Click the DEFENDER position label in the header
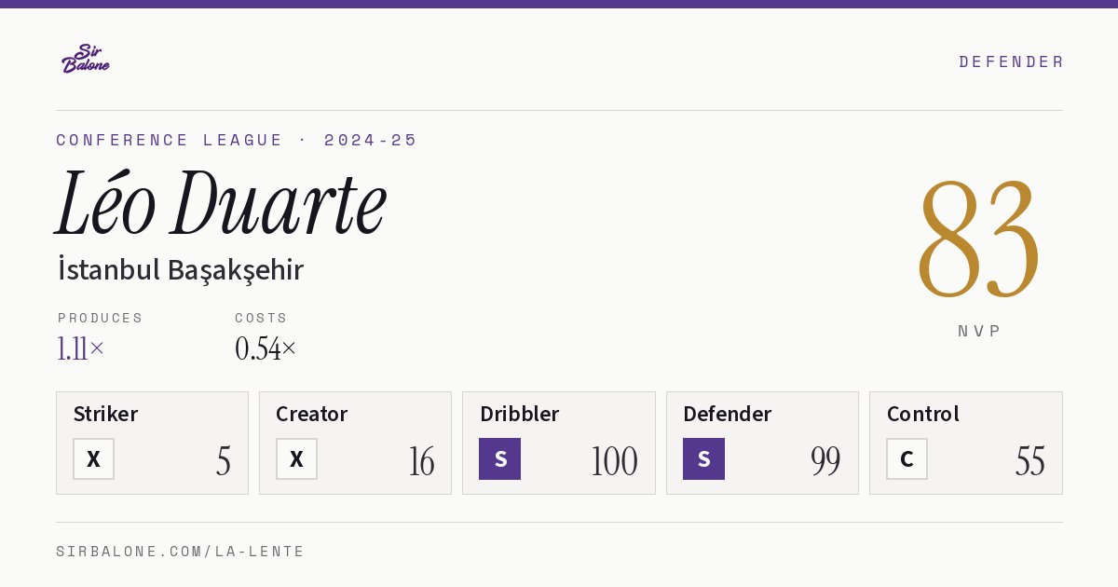Image resolution: width=1118 pixels, height=587 pixels. [1011, 61]
